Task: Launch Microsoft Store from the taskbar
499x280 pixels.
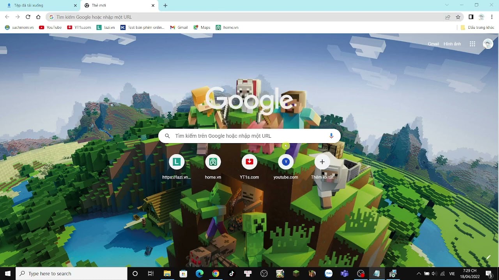Action: tap(183, 273)
